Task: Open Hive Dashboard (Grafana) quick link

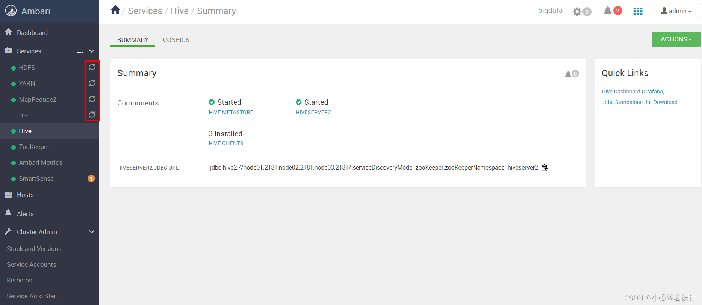Action: pos(633,92)
